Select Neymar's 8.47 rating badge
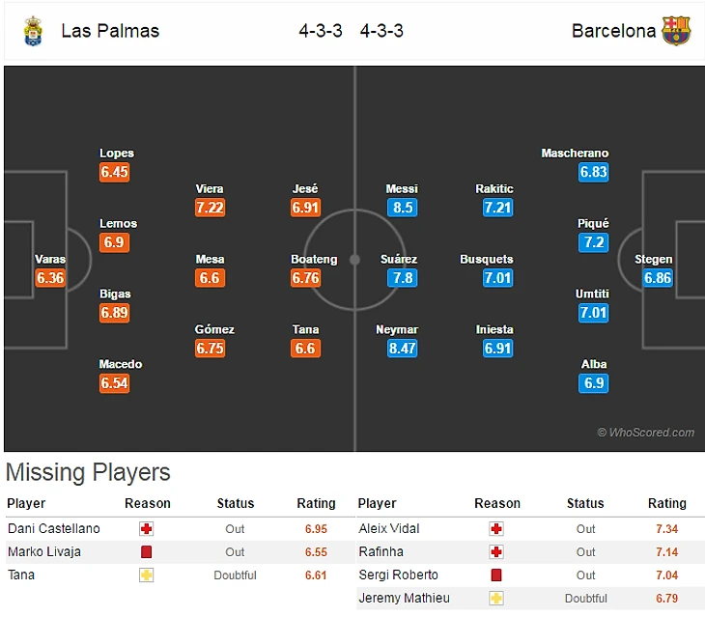The width and height of the screenshot is (705, 617). pos(402,349)
